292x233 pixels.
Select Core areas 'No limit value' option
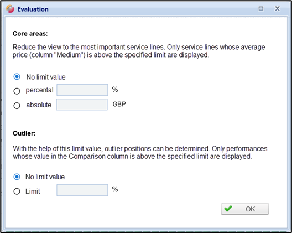[x=17, y=76]
